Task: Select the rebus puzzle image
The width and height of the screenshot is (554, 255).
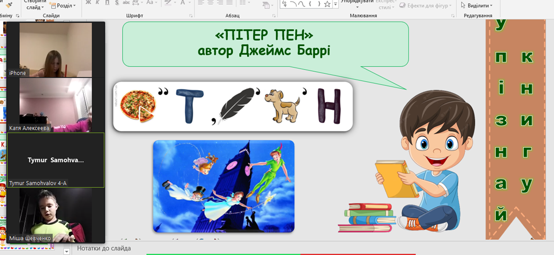Action: (x=233, y=106)
